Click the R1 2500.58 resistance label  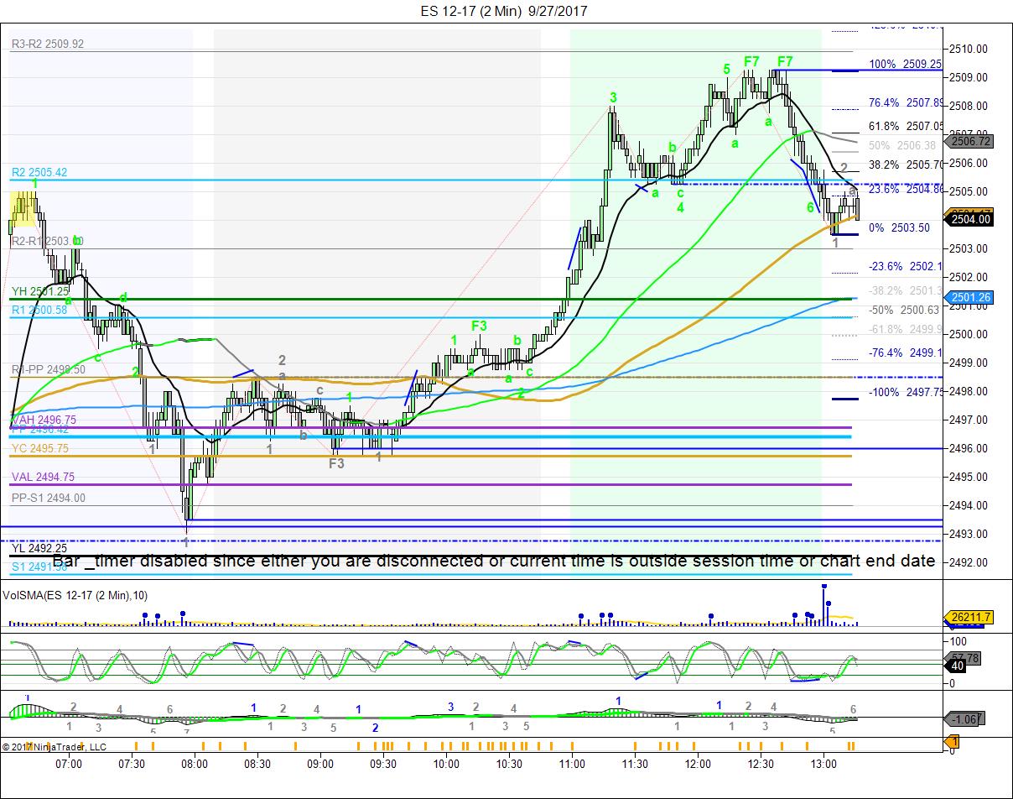point(39,310)
